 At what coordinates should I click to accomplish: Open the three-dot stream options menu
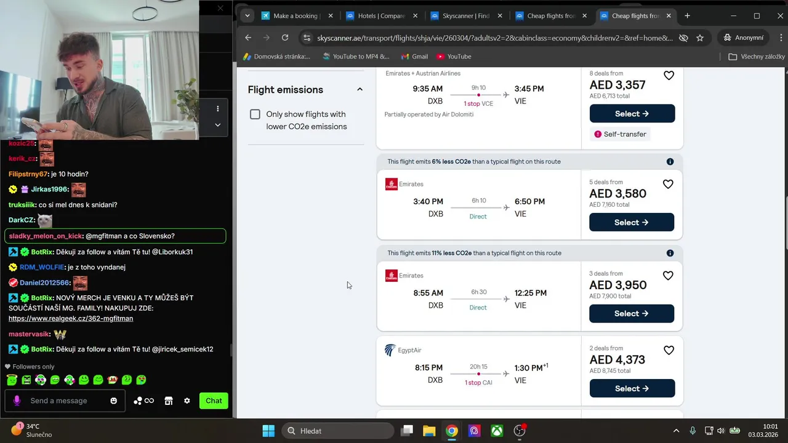217,109
